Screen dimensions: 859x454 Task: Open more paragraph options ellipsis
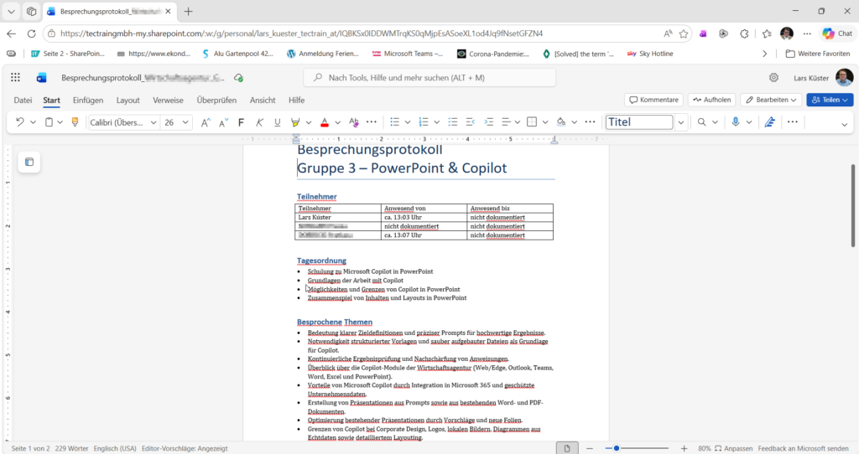(590, 122)
